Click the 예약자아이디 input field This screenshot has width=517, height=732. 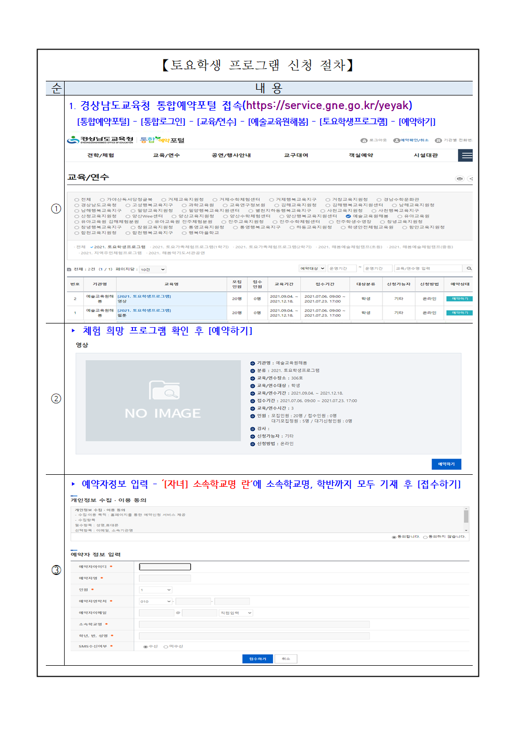[x=165, y=567]
